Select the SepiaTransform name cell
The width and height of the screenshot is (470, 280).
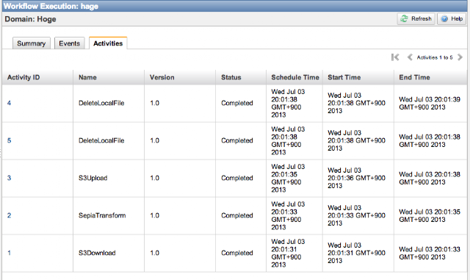102,215
